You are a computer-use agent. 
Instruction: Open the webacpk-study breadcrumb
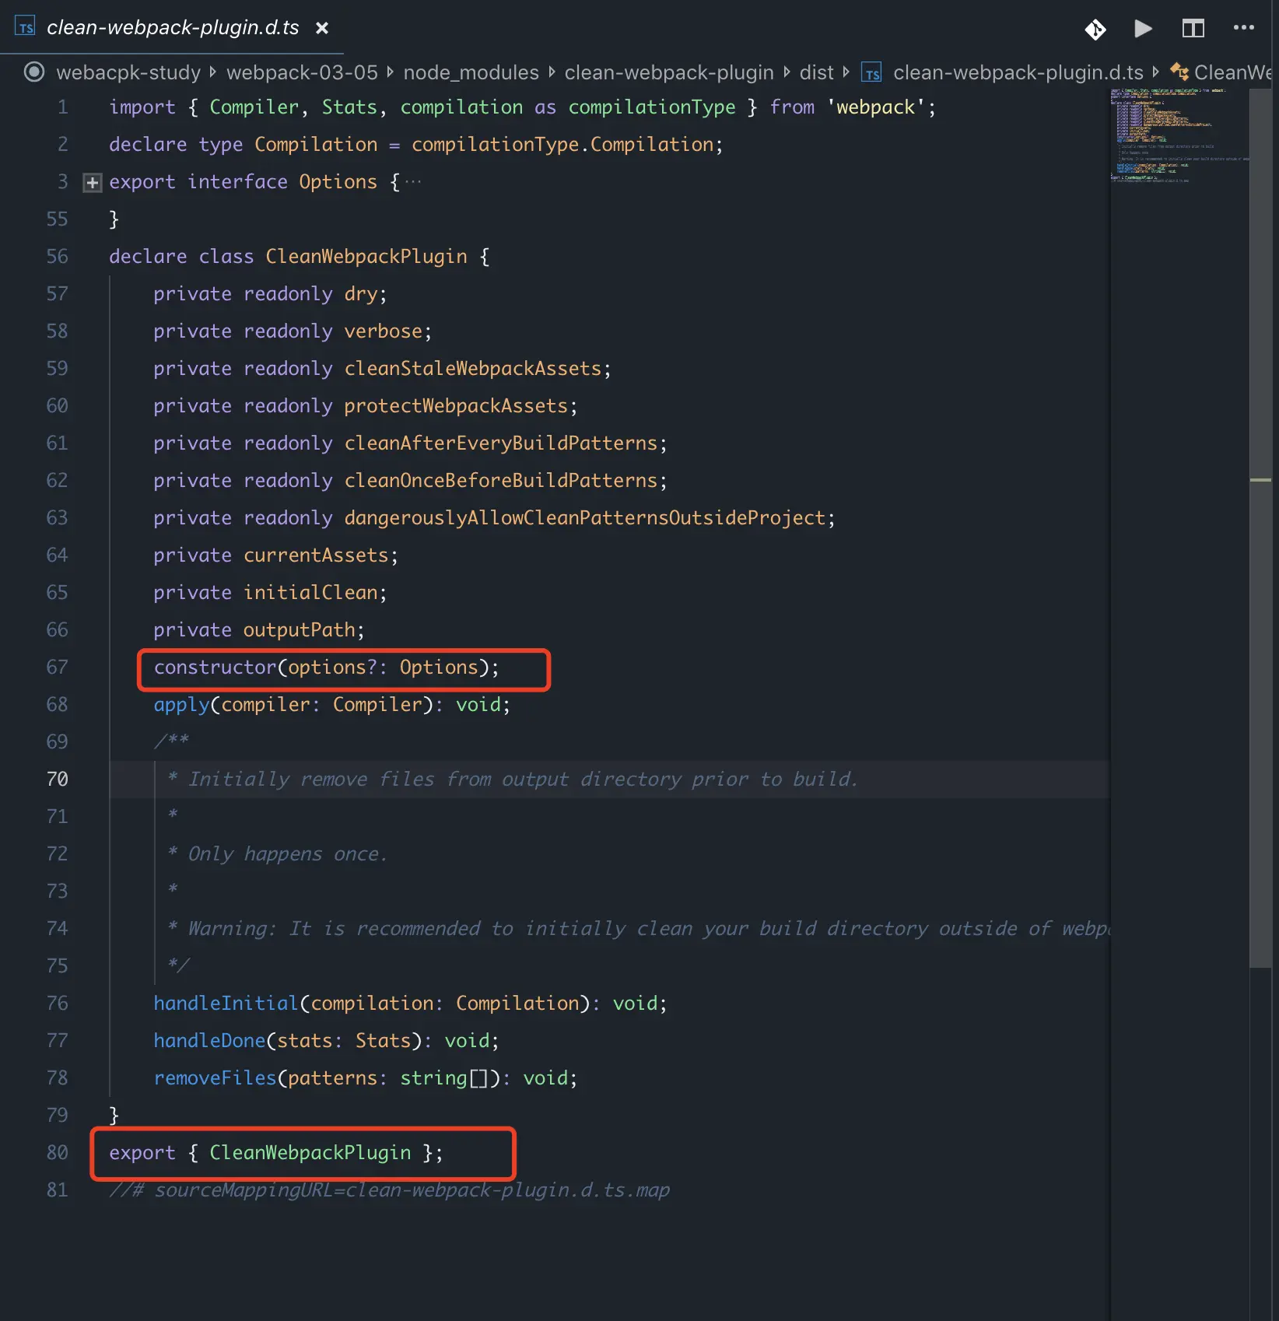[128, 72]
